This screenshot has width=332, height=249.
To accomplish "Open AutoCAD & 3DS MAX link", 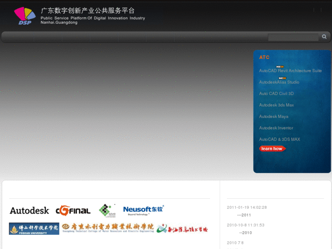I will click(279, 139).
